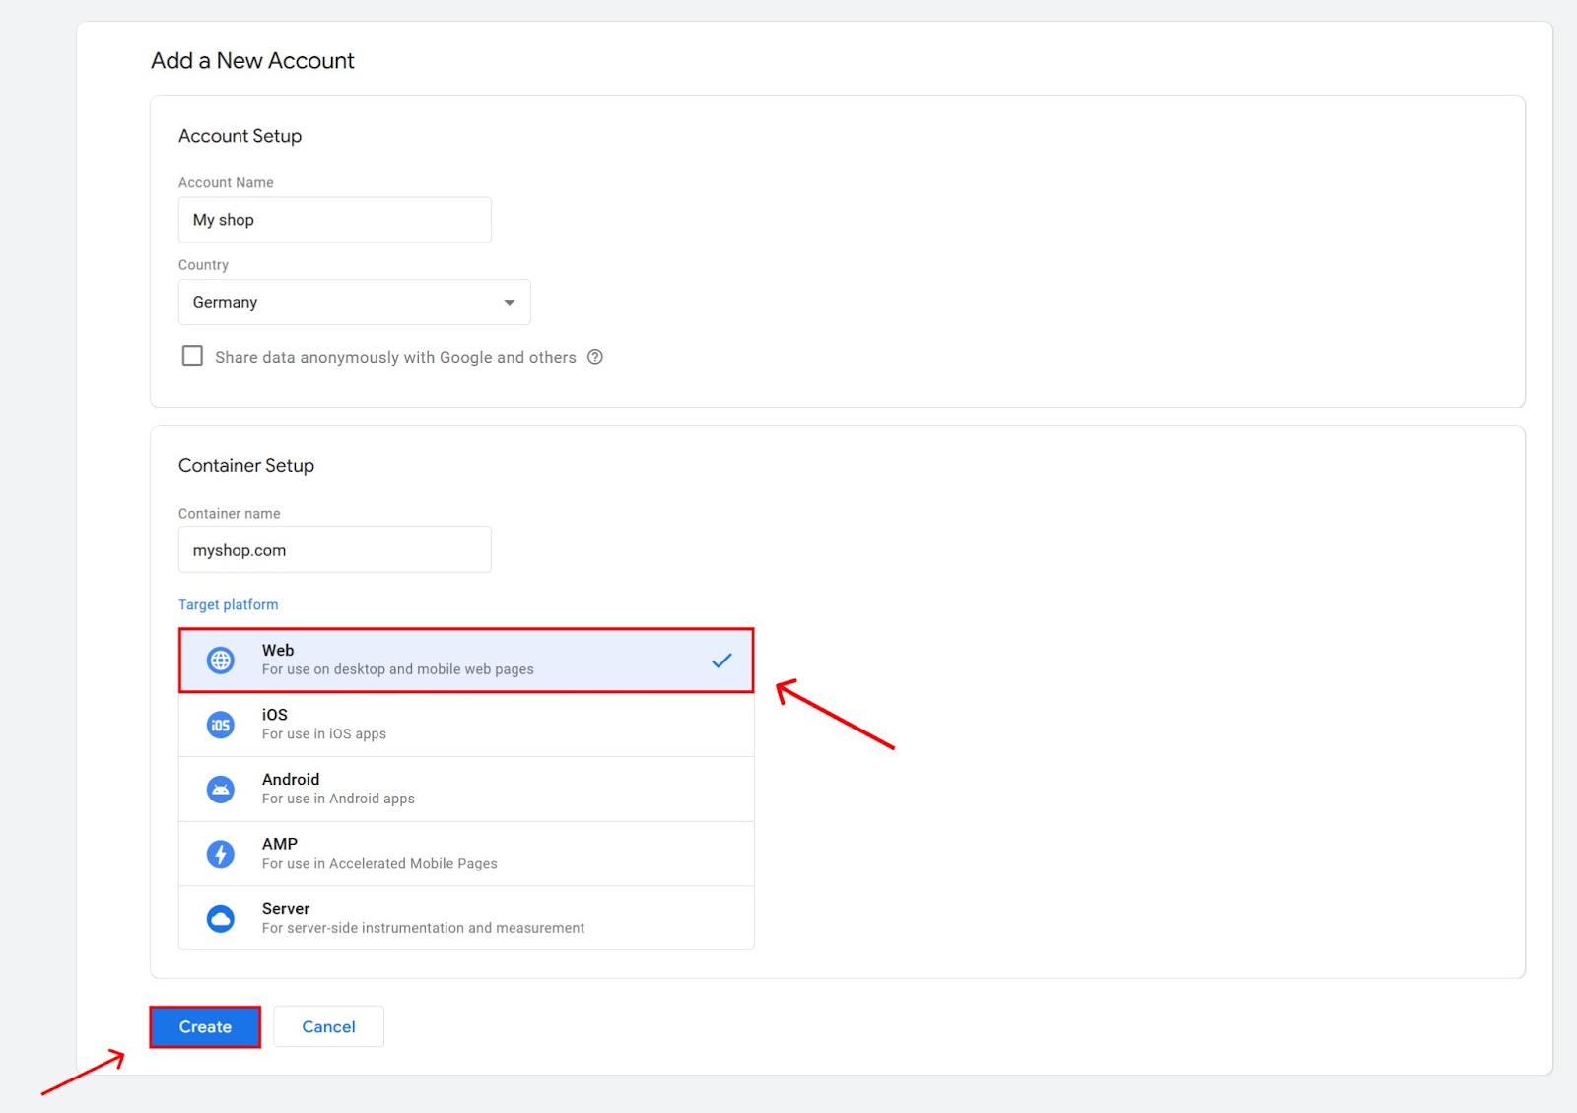Open the Country dropdown arrow
This screenshot has width=1577, height=1113.
pos(510,302)
